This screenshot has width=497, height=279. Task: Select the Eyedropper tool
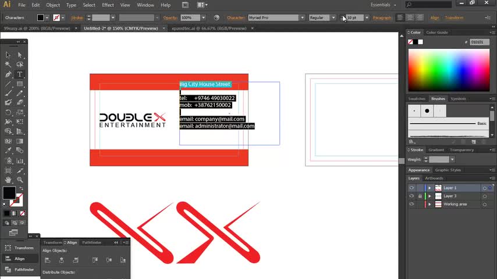(x=8, y=151)
